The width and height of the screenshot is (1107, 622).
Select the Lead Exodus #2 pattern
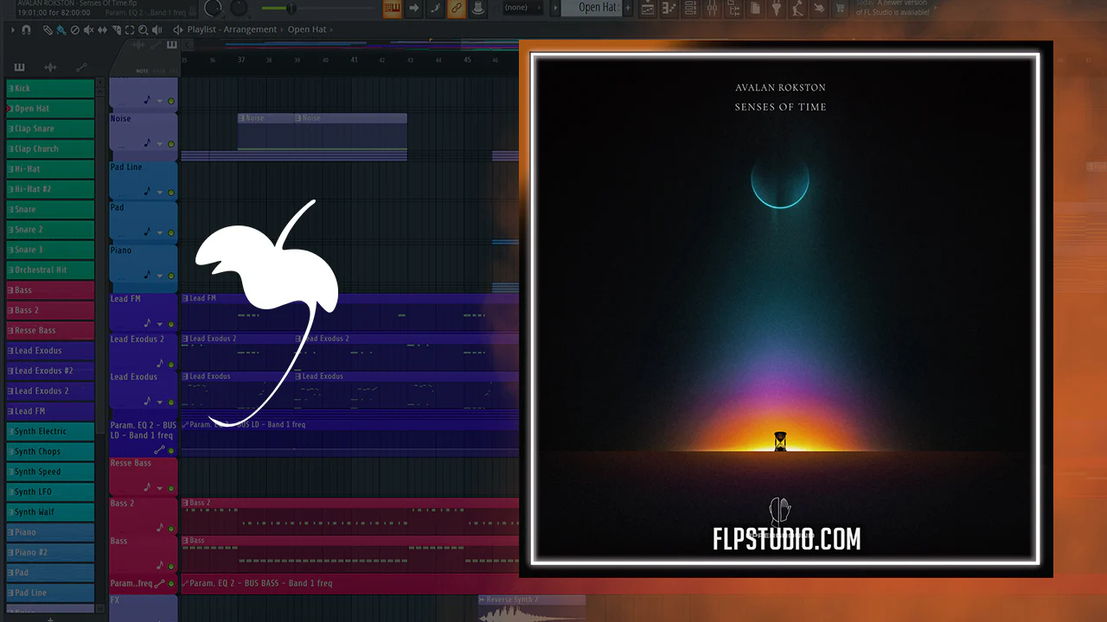tap(50, 371)
